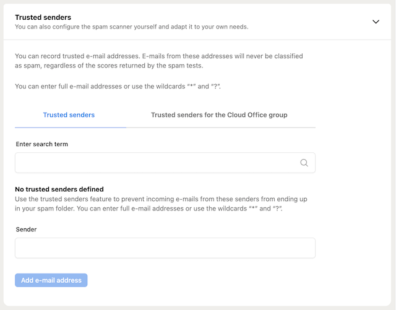Click the spam scanner configuration subtitle text
Image resolution: width=396 pixels, height=310 pixels.
point(132,27)
